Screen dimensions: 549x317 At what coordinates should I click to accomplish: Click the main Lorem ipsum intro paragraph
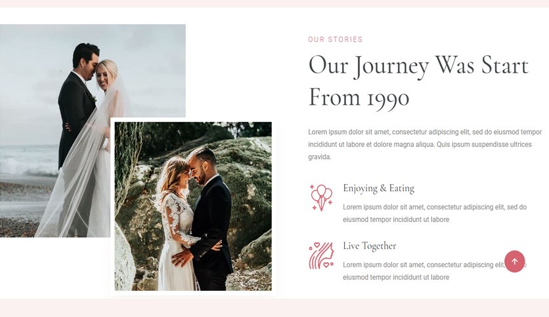pyautogui.click(x=425, y=144)
